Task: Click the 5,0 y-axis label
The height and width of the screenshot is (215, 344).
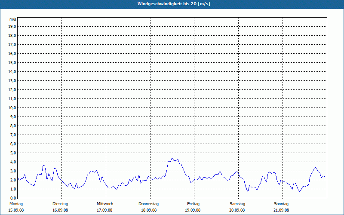Action: tap(13, 153)
